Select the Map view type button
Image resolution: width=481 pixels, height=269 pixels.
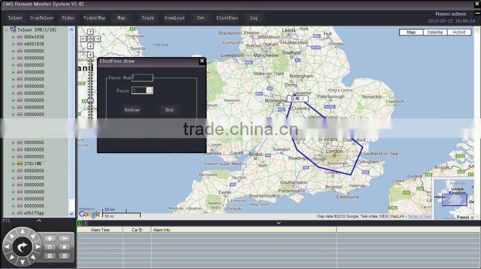tap(411, 32)
